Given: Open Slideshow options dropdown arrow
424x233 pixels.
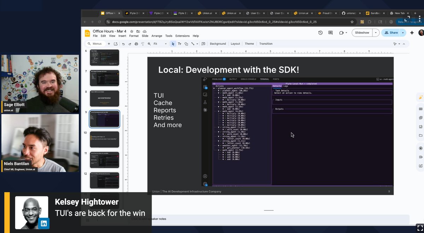Looking at the screenshot, I should [376, 33].
